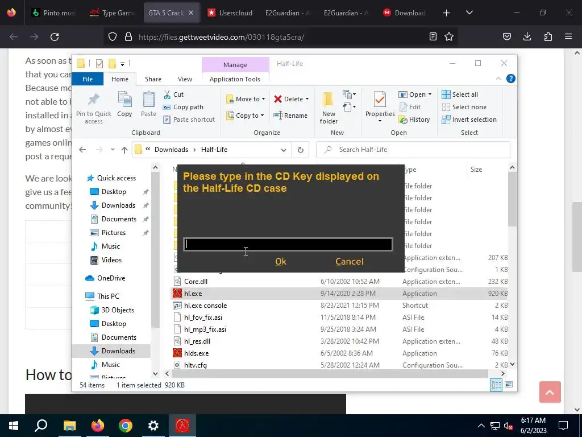Reload the page in Firefox
Screen dimensions: 582x437
(55, 37)
